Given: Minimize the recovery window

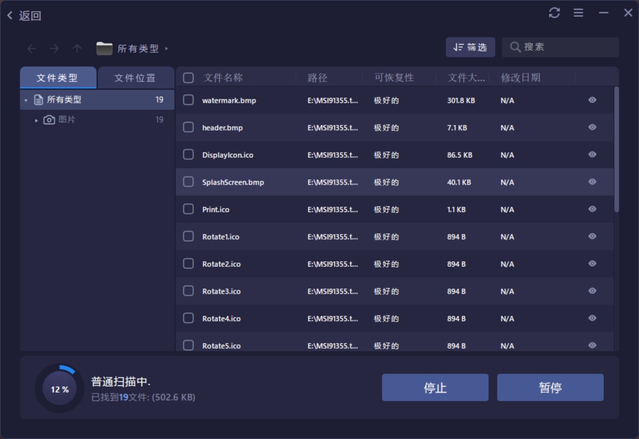Looking at the screenshot, I should (603, 13).
